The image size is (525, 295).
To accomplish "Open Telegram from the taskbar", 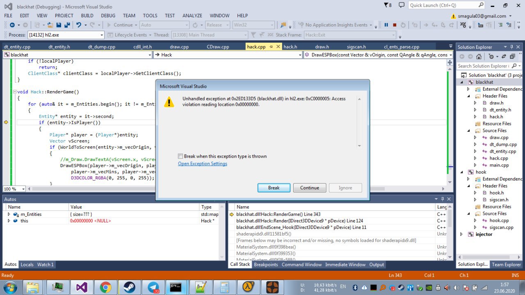I will [x=154, y=287].
